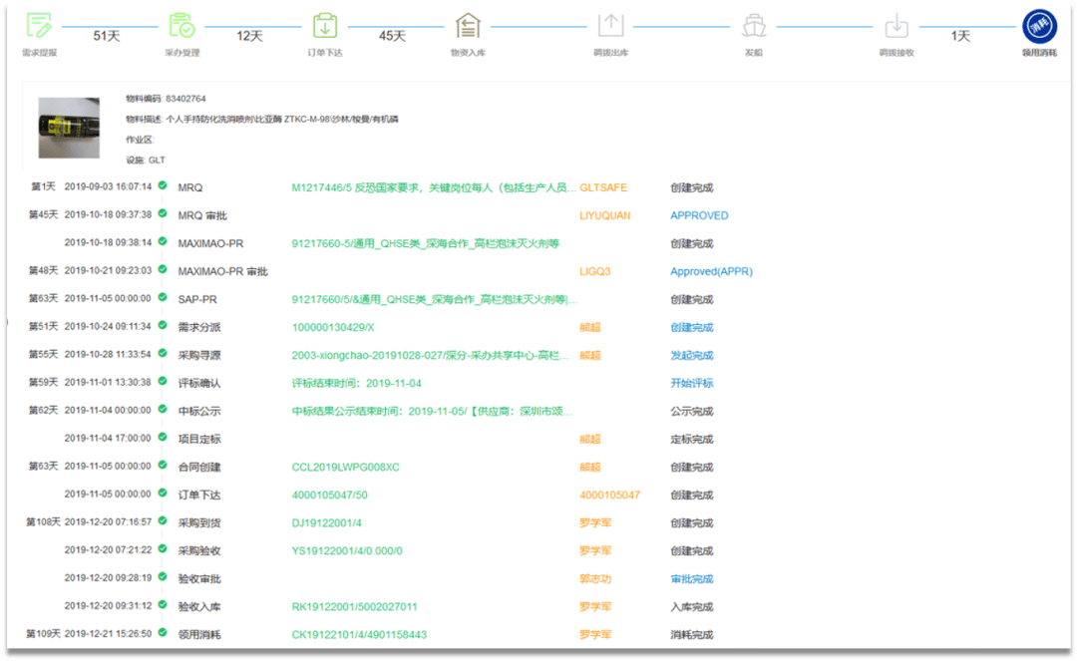Click green check icon on 验收审批 row

coord(163,576)
